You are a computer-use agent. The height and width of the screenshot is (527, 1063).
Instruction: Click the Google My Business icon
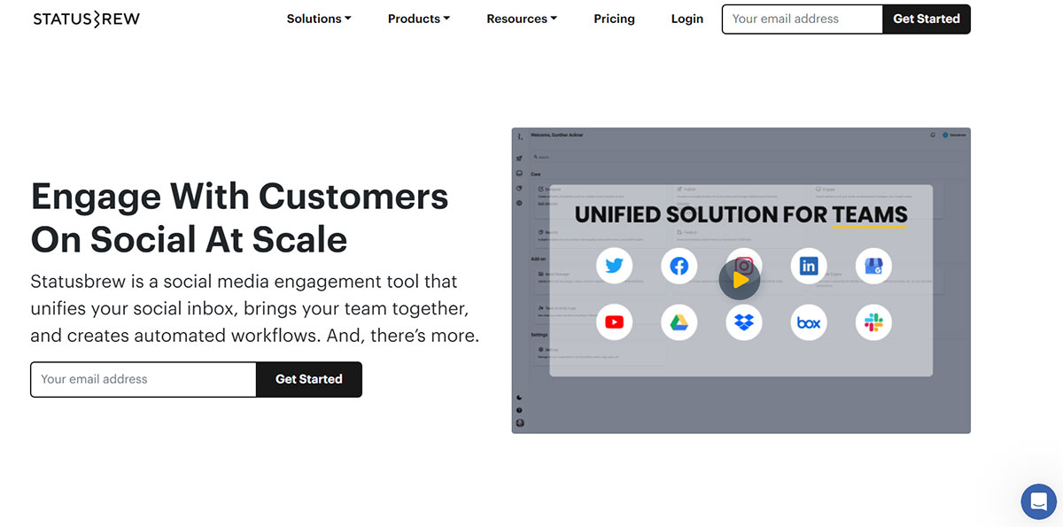pos(873,266)
